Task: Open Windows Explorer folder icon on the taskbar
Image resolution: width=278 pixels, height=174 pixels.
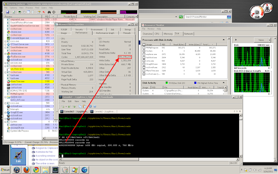Action: click(46, 170)
